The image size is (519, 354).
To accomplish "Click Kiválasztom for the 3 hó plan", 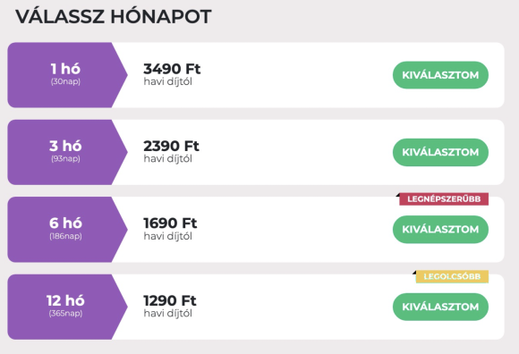I will (x=440, y=152).
